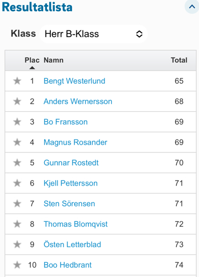Viewport: 199px width, 277px height.
Task: Sort by the Total column header
Action: (179, 60)
